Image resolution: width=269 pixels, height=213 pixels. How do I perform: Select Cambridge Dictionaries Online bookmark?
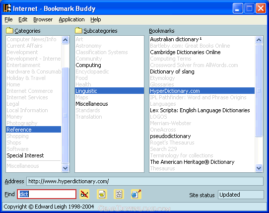click(x=202, y=52)
